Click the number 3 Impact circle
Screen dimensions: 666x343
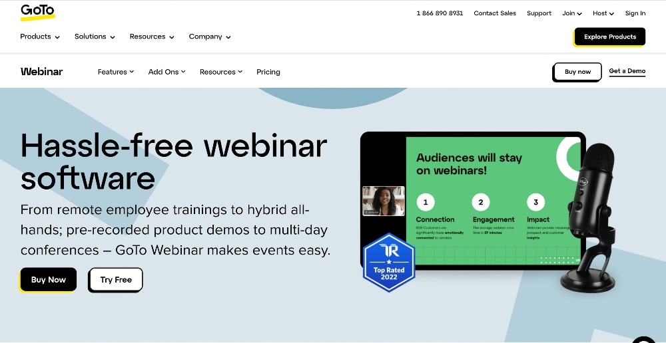(x=535, y=202)
